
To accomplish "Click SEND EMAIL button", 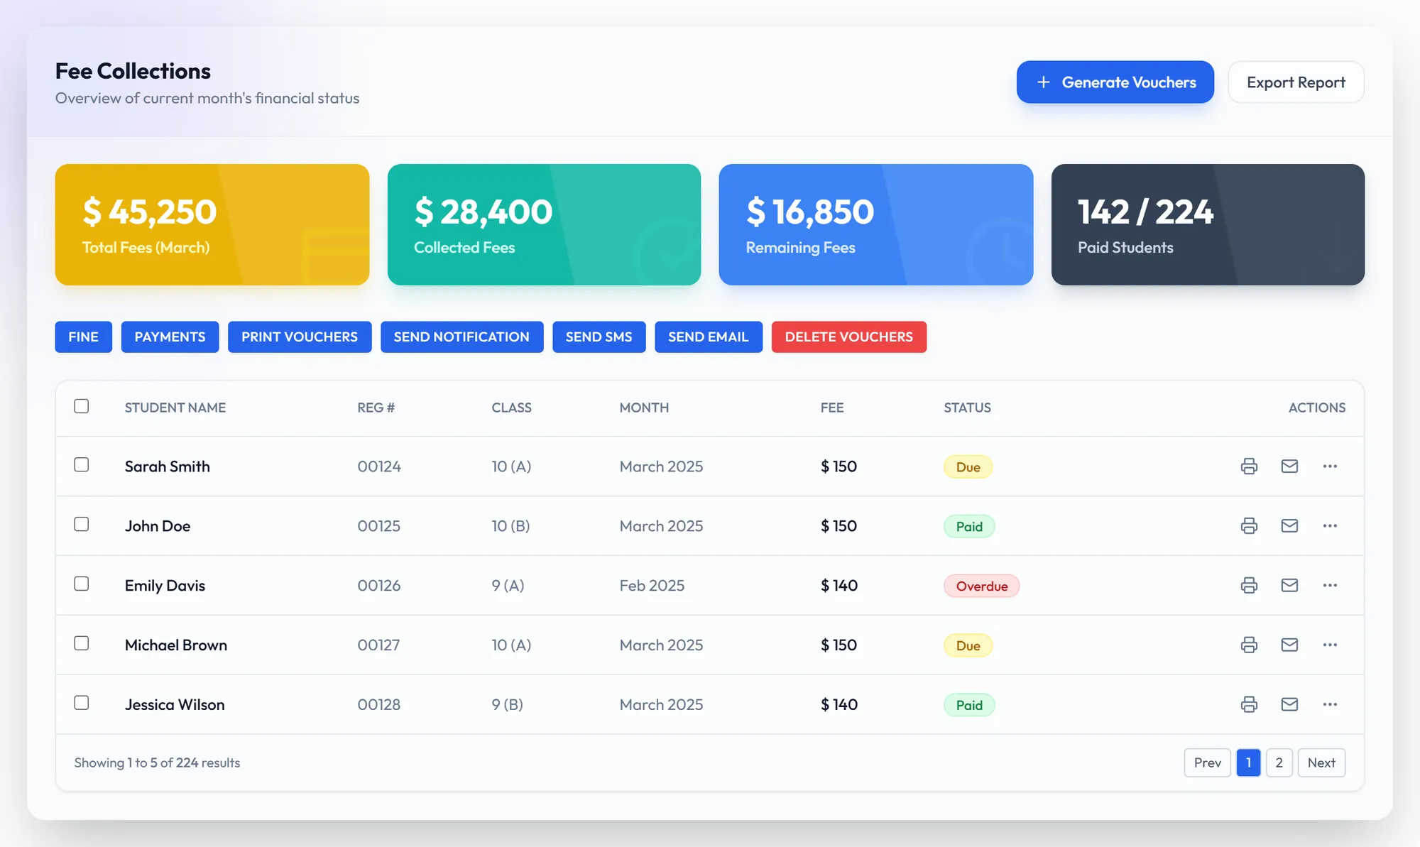I will (709, 337).
